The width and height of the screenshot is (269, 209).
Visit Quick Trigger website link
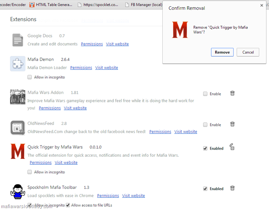click(x=66, y=163)
